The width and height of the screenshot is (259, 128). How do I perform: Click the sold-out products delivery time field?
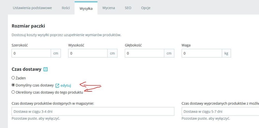pos(220,111)
